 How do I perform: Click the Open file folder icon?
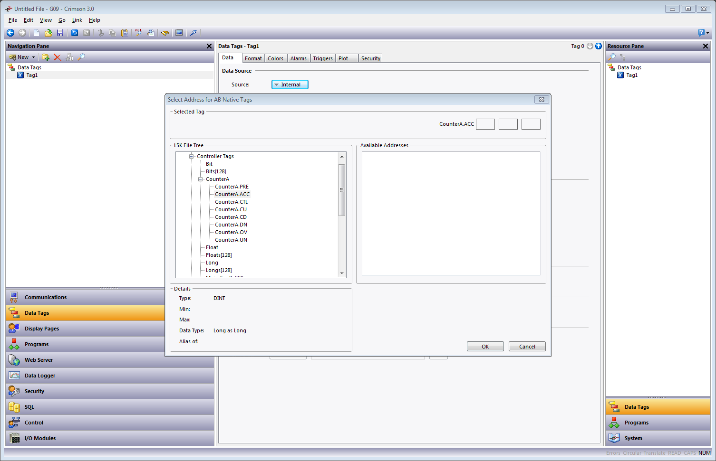[48, 33]
